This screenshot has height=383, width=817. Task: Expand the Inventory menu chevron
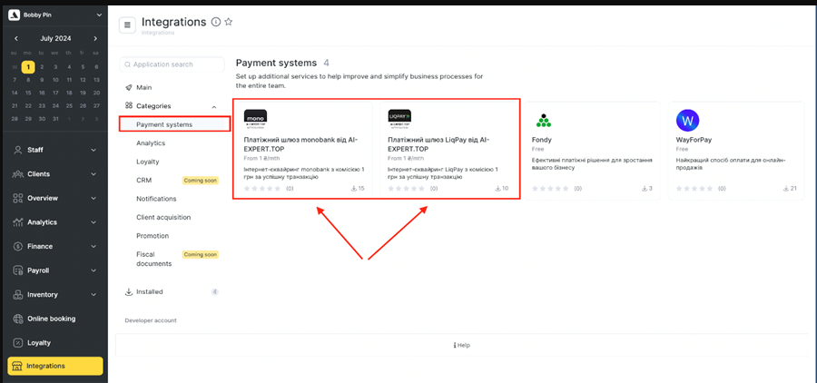94,294
